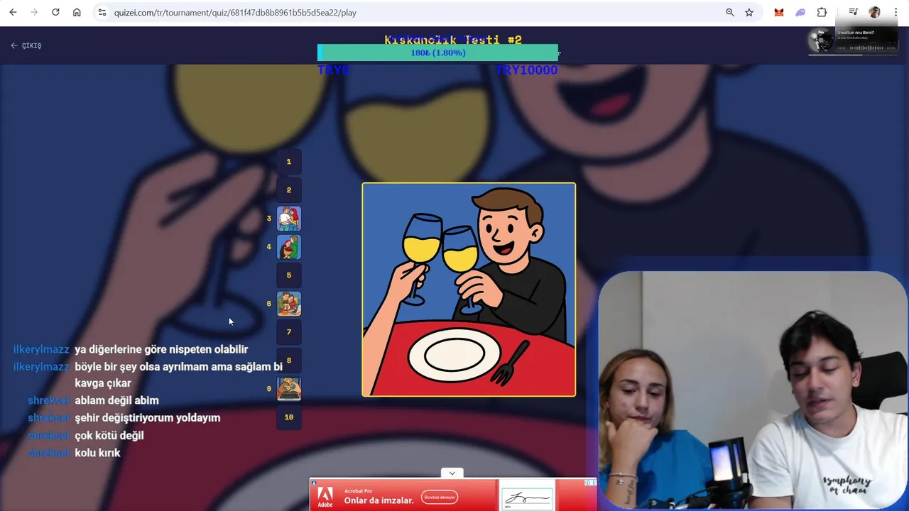Click 'ya diğerlerine göre nispeten olabilir' message

coord(161,349)
